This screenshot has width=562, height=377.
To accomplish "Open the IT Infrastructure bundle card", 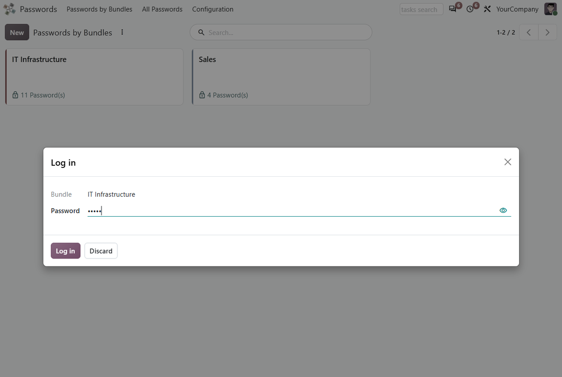I will (x=94, y=77).
